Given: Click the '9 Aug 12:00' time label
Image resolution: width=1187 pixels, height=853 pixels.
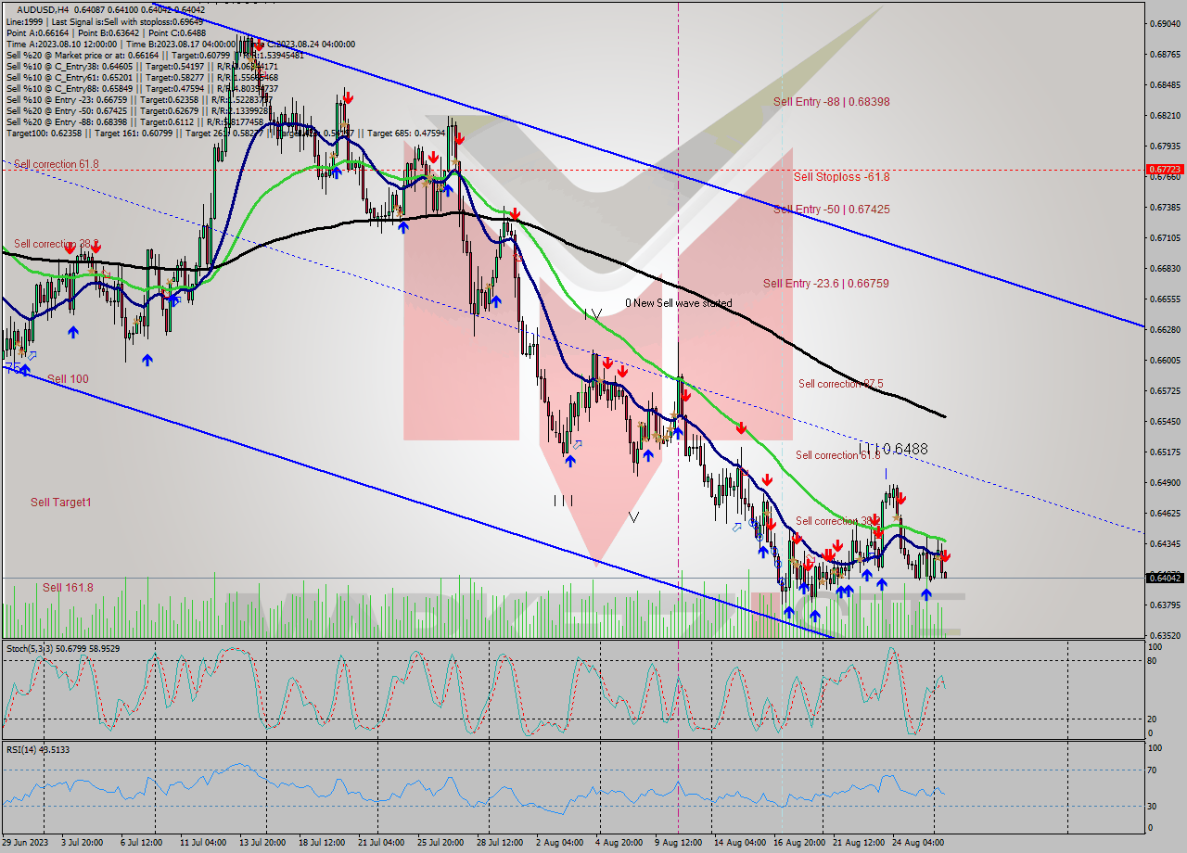Looking at the screenshot, I should [x=678, y=843].
